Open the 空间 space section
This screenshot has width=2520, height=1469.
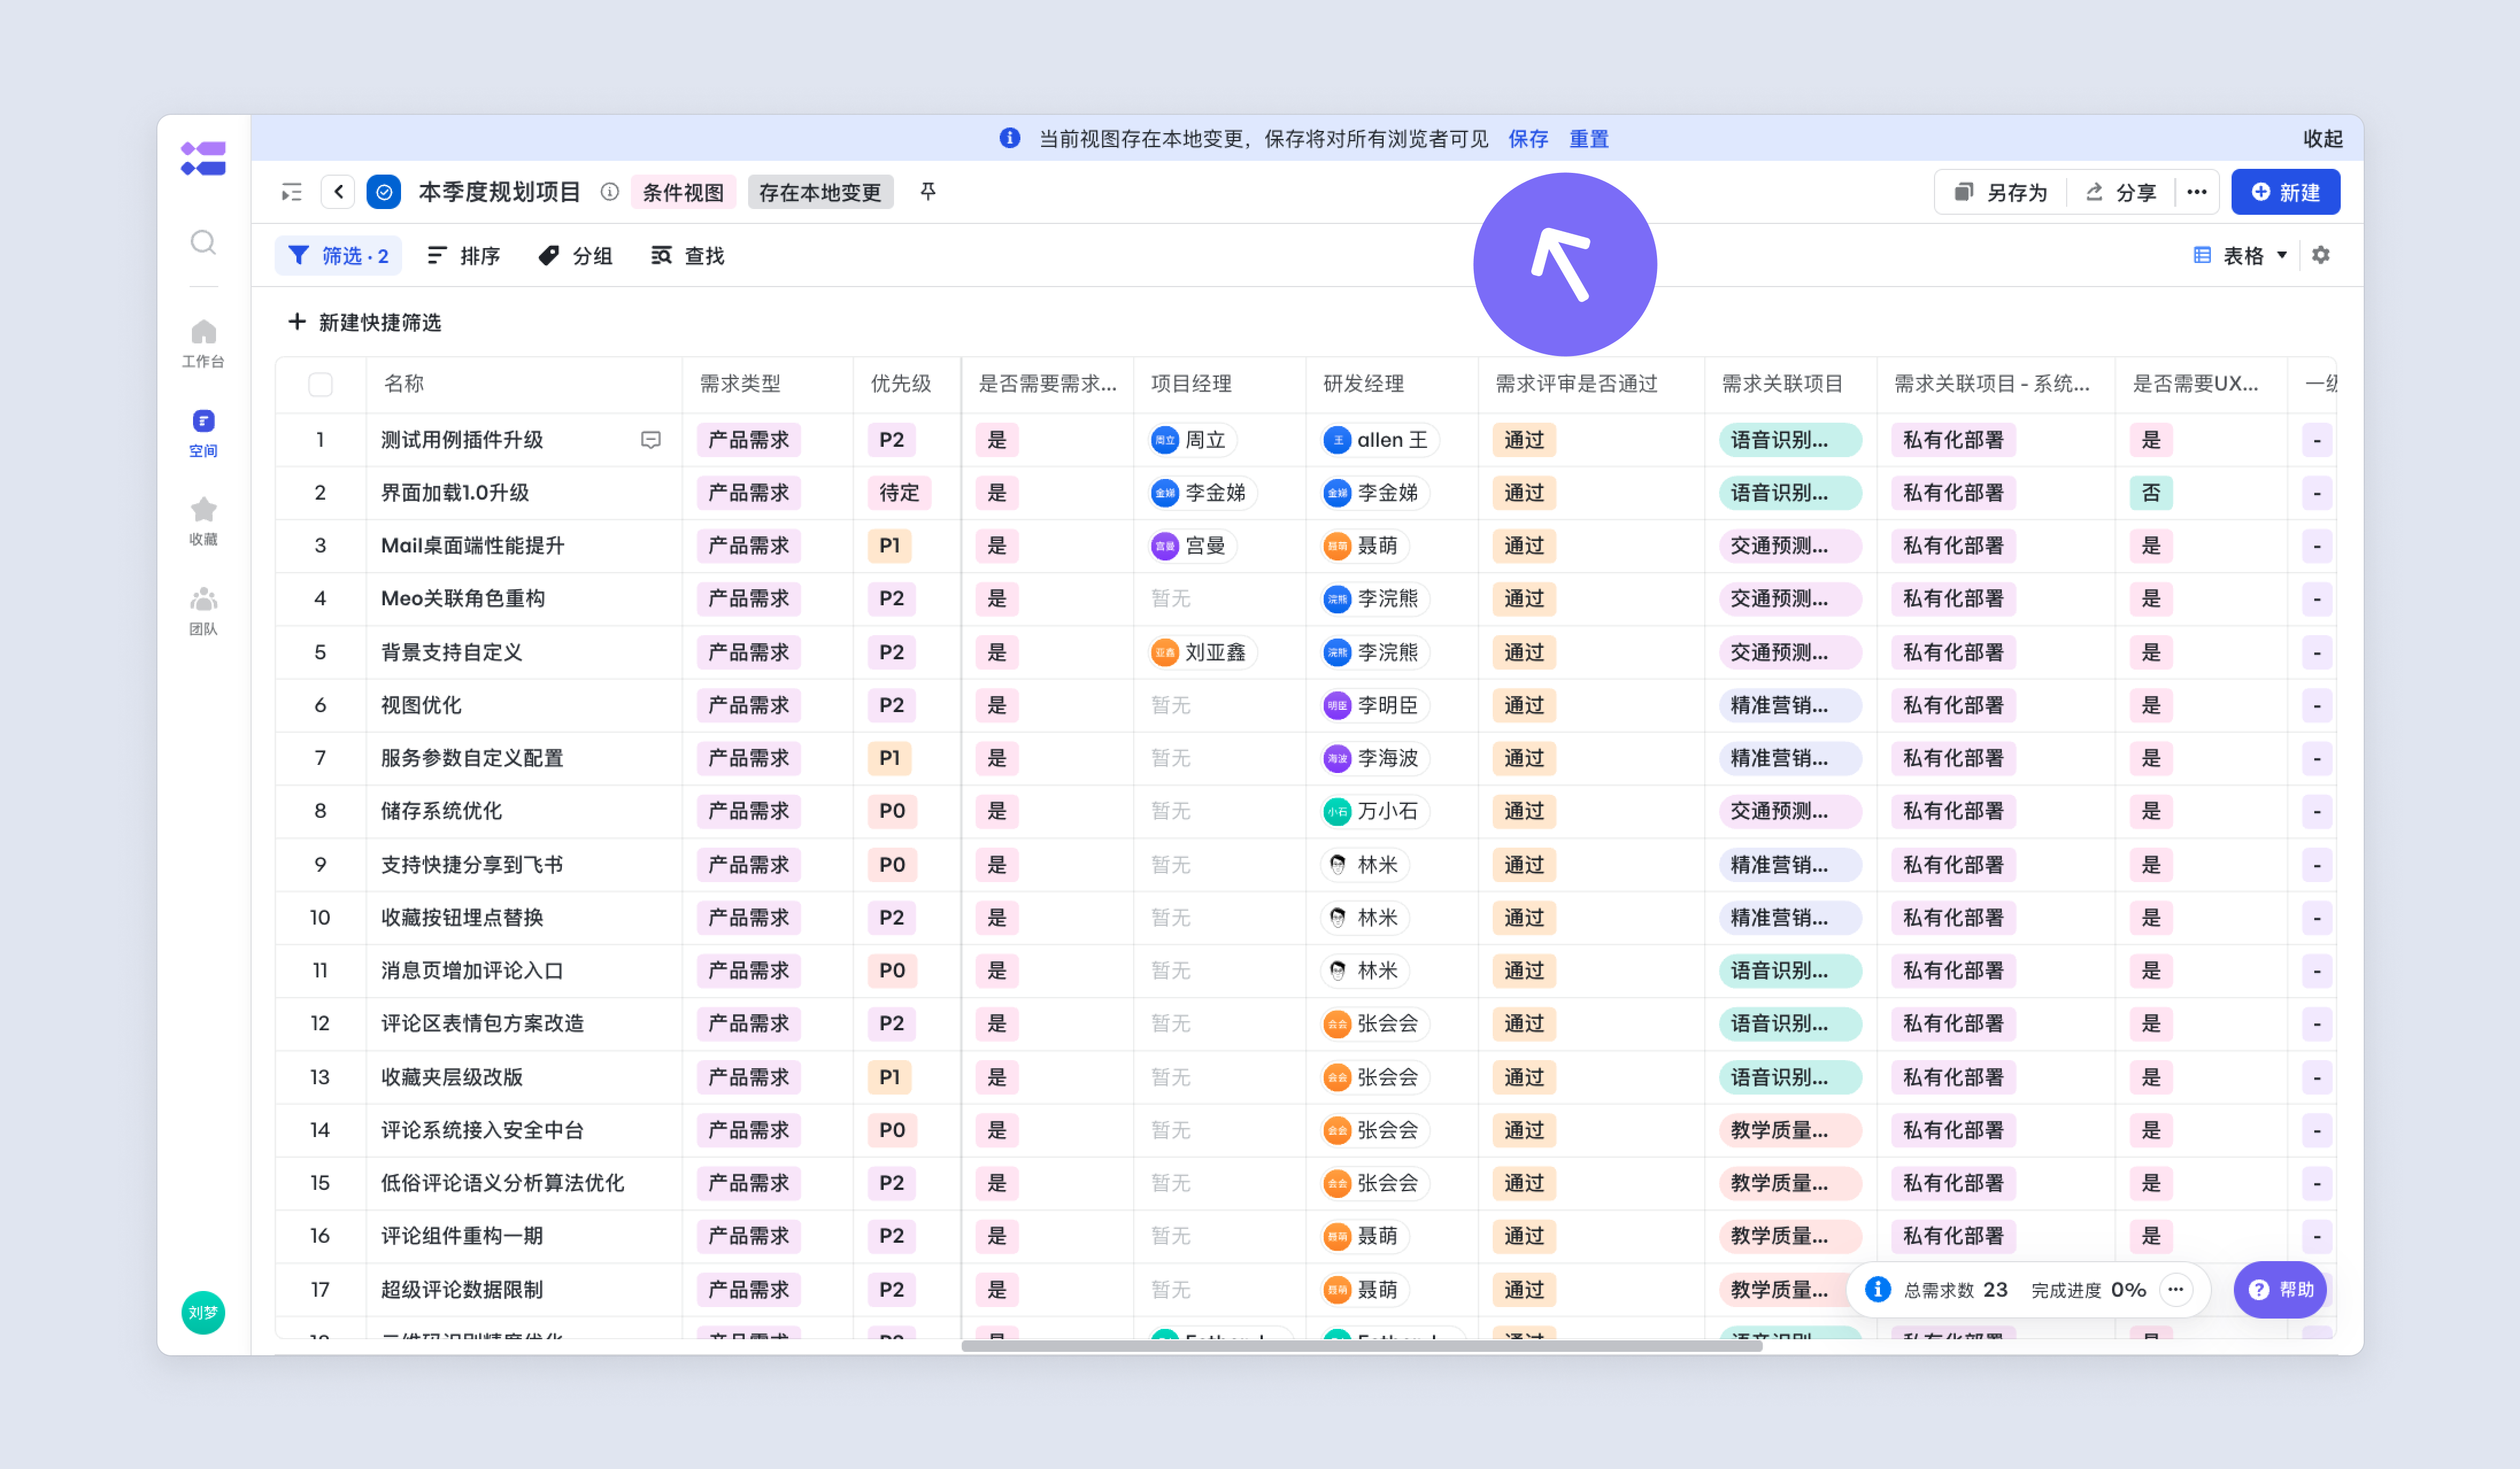pos(203,432)
